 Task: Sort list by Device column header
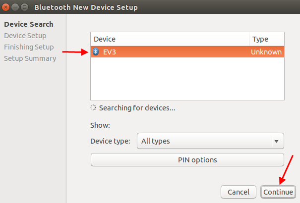(x=170, y=39)
